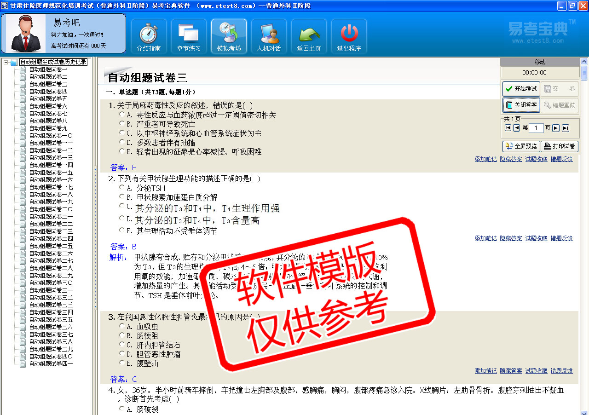
Task: Click 返回主页 green arrow icon
Action: pos(309,37)
